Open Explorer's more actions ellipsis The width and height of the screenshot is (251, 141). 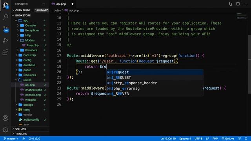click(x=44, y=4)
